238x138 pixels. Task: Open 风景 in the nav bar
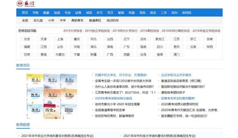point(132,13)
